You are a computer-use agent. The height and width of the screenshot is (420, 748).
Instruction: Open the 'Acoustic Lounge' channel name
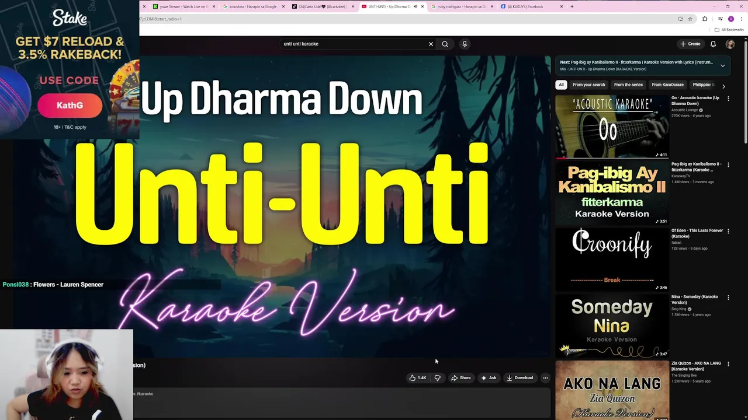point(684,110)
